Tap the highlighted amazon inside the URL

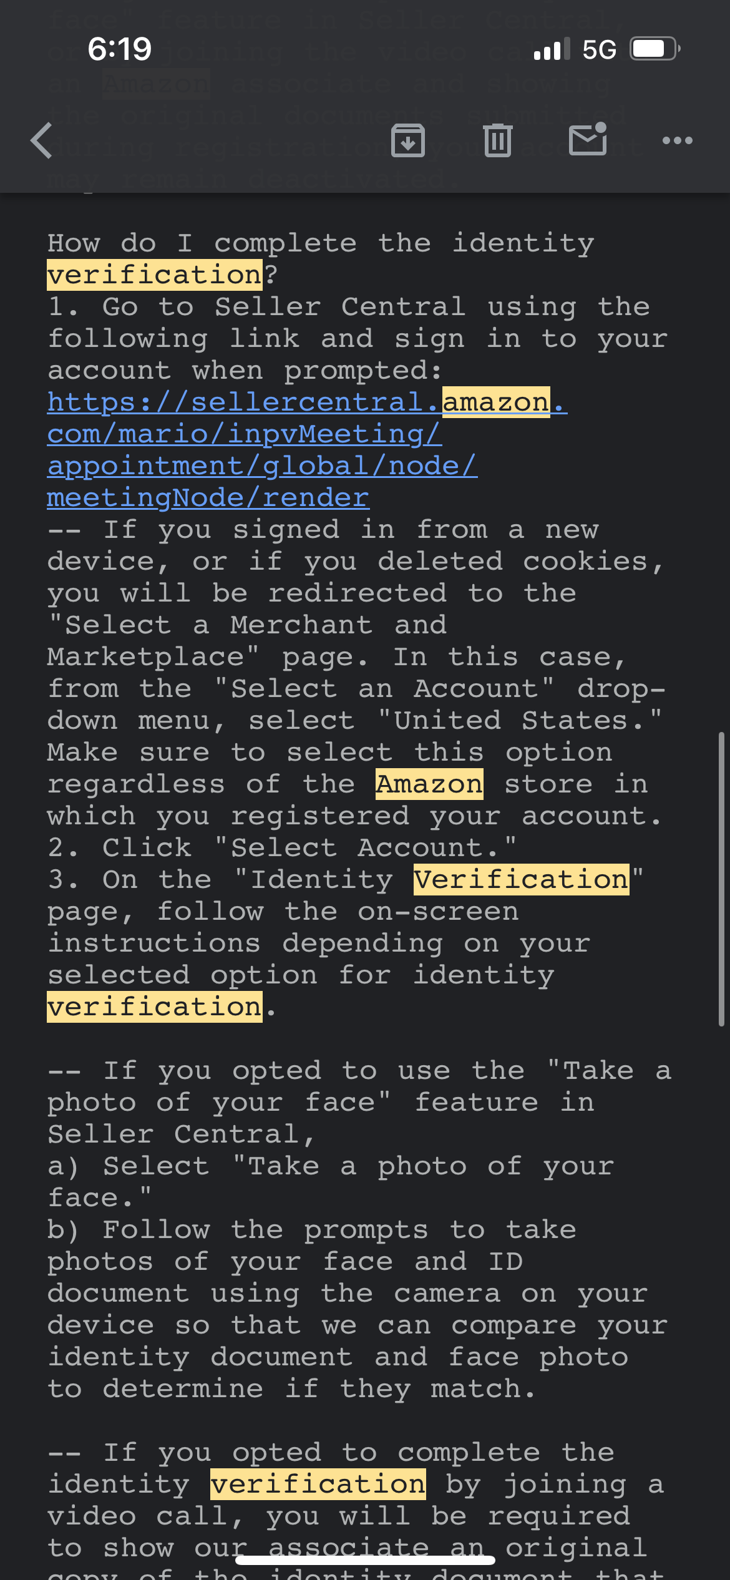(x=496, y=402)
